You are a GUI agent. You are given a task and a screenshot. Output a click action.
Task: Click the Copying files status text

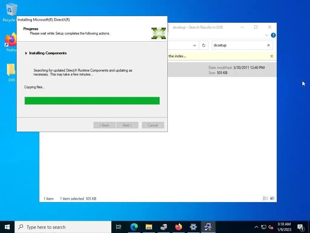pyautogui.click(x=35, y=87)
